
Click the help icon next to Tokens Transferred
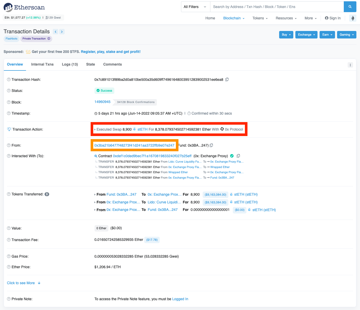pyautogui.click(x=9, y=194)
